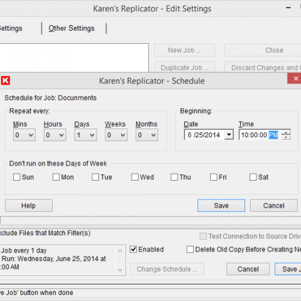Image resolution: width=301 pixels, height=301 pixels.
Task: Check the Tue day box
Action: pyautogui.click(x=95, y=177)
